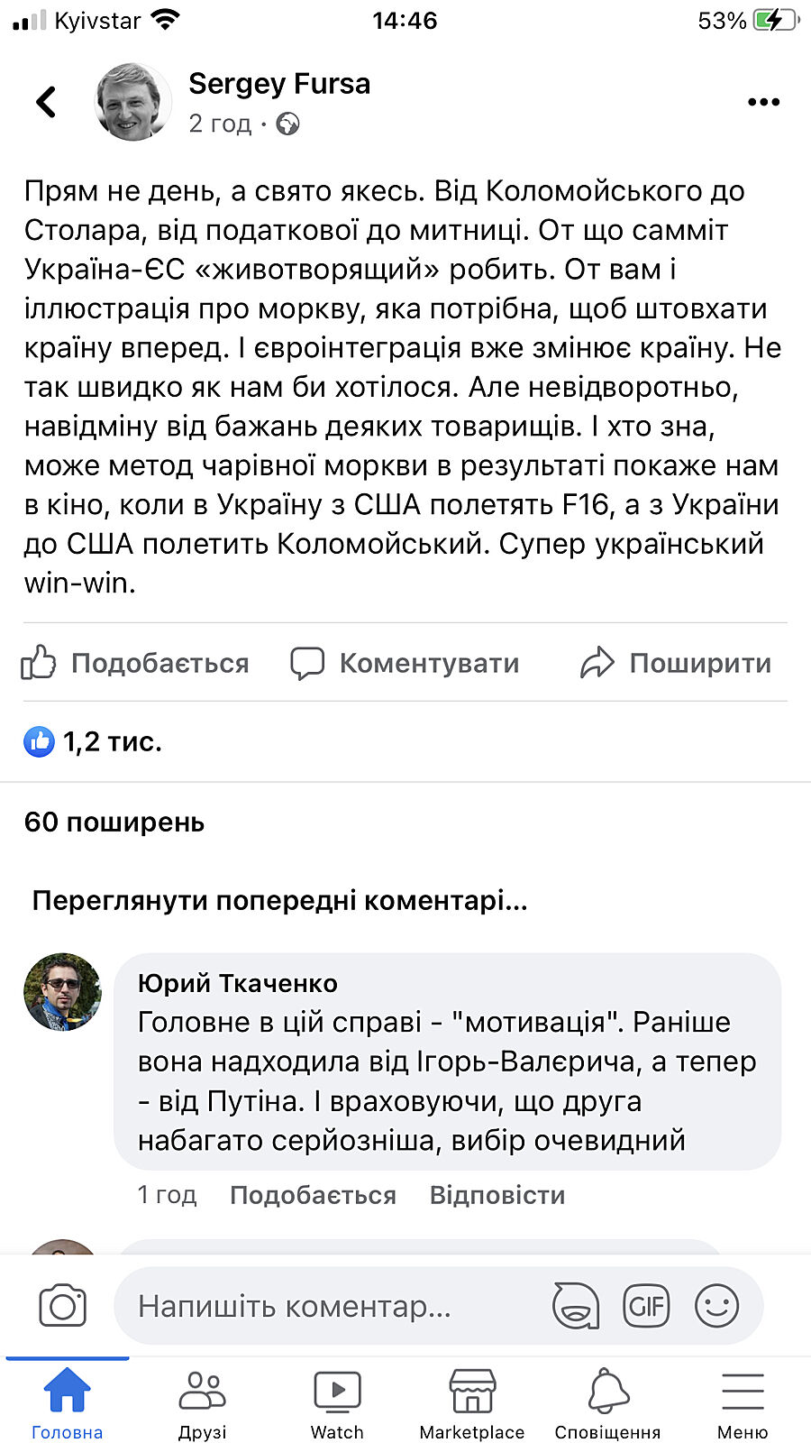811x1443 pixels.
Task: Expand Переглянути попередні коментарі
Action: click(x=279, y=900)
